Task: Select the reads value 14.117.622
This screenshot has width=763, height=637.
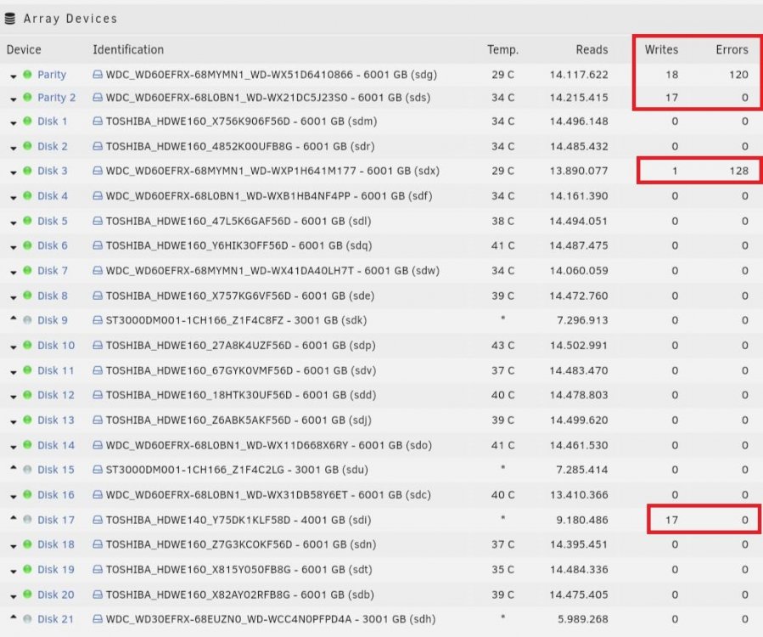Action: tap(579, 75)
